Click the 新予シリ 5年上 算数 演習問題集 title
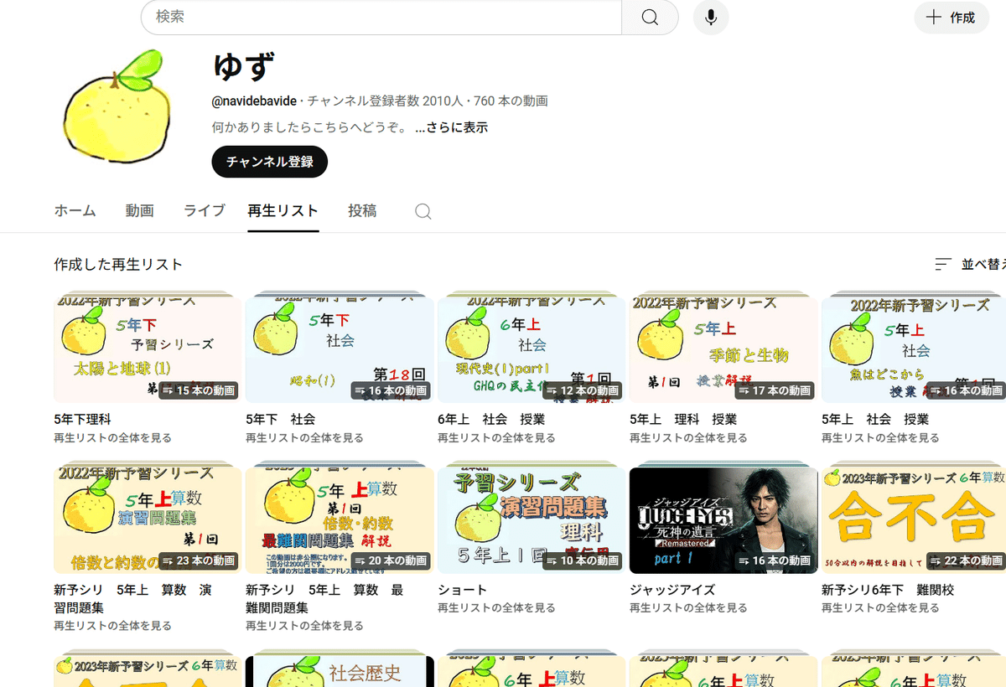Screen dimensions: 1006x687 (x=133, y=598)
